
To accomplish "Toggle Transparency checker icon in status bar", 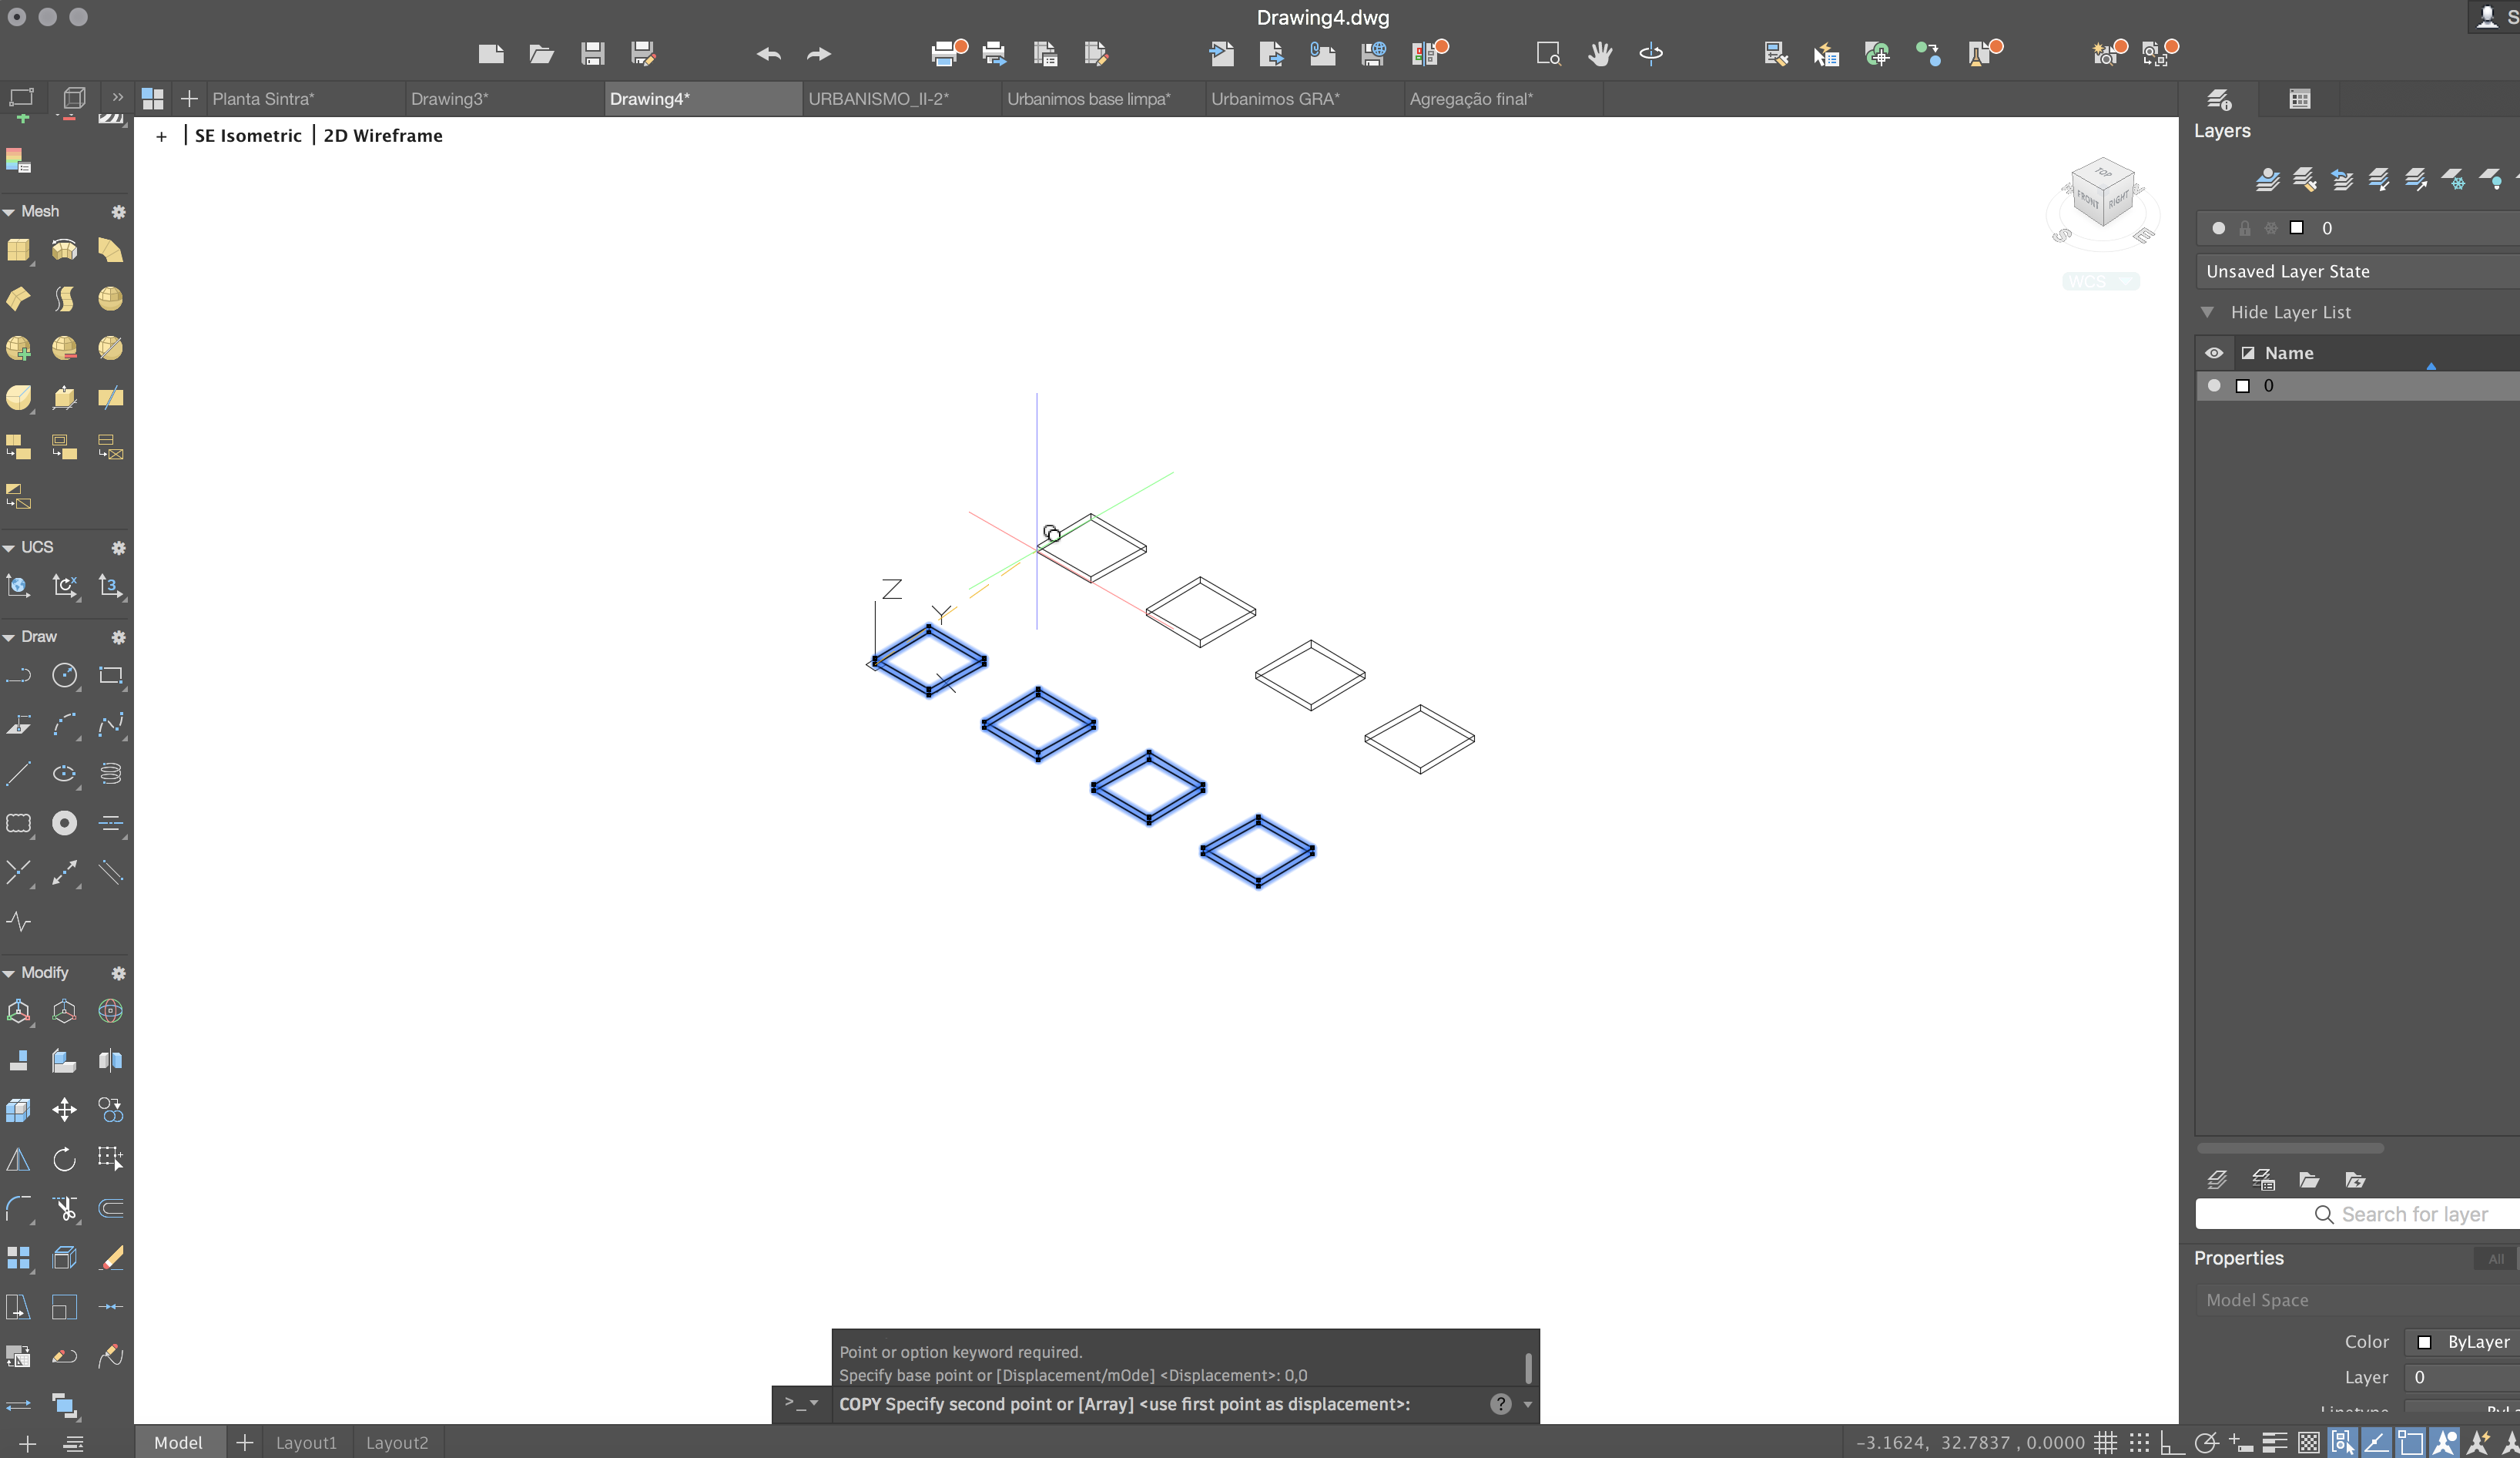I will pyautogui.click(x=2309, y=1442).
